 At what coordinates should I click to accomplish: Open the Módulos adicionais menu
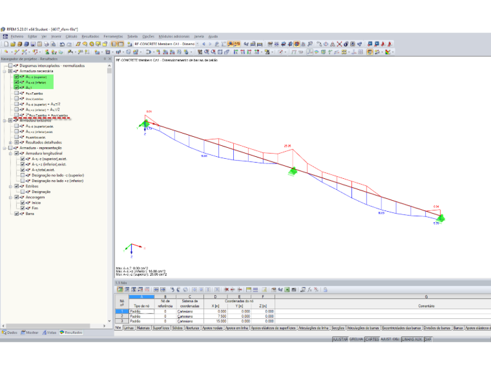tap(174, 37)
